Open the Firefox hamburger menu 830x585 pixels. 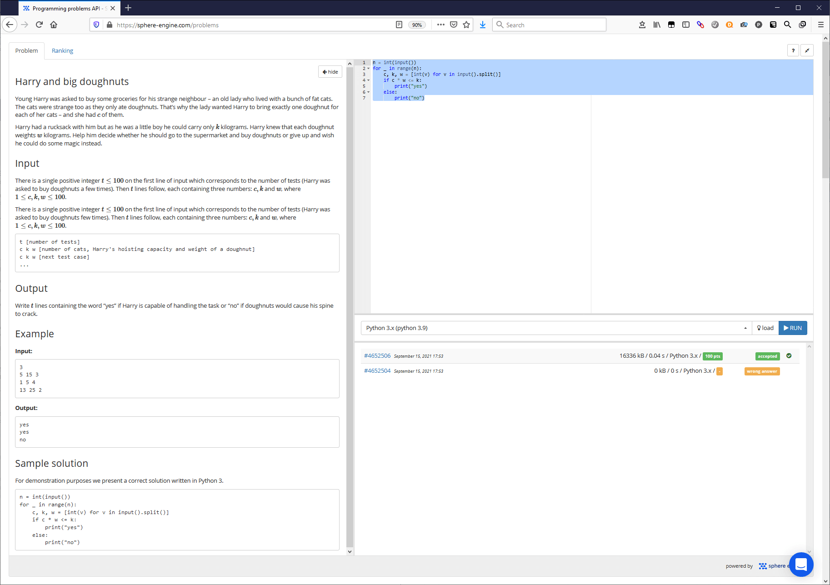click(x=820, y=25)
